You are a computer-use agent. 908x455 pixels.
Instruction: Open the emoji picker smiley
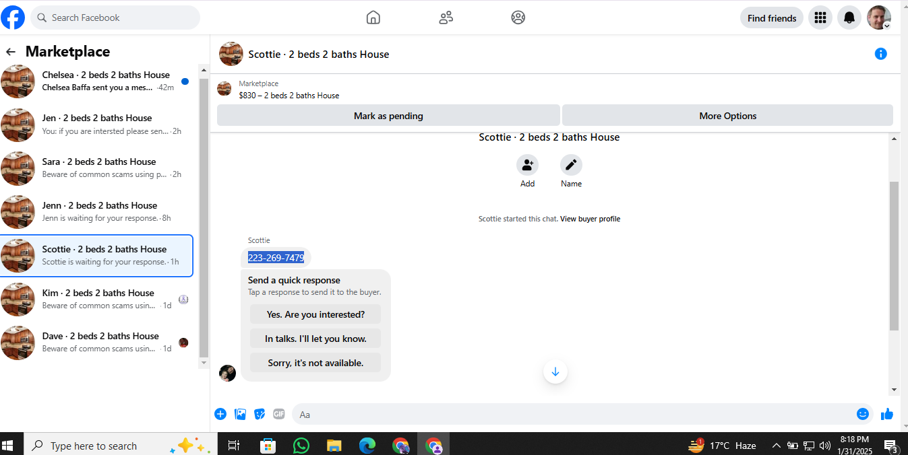click(863, 414)
